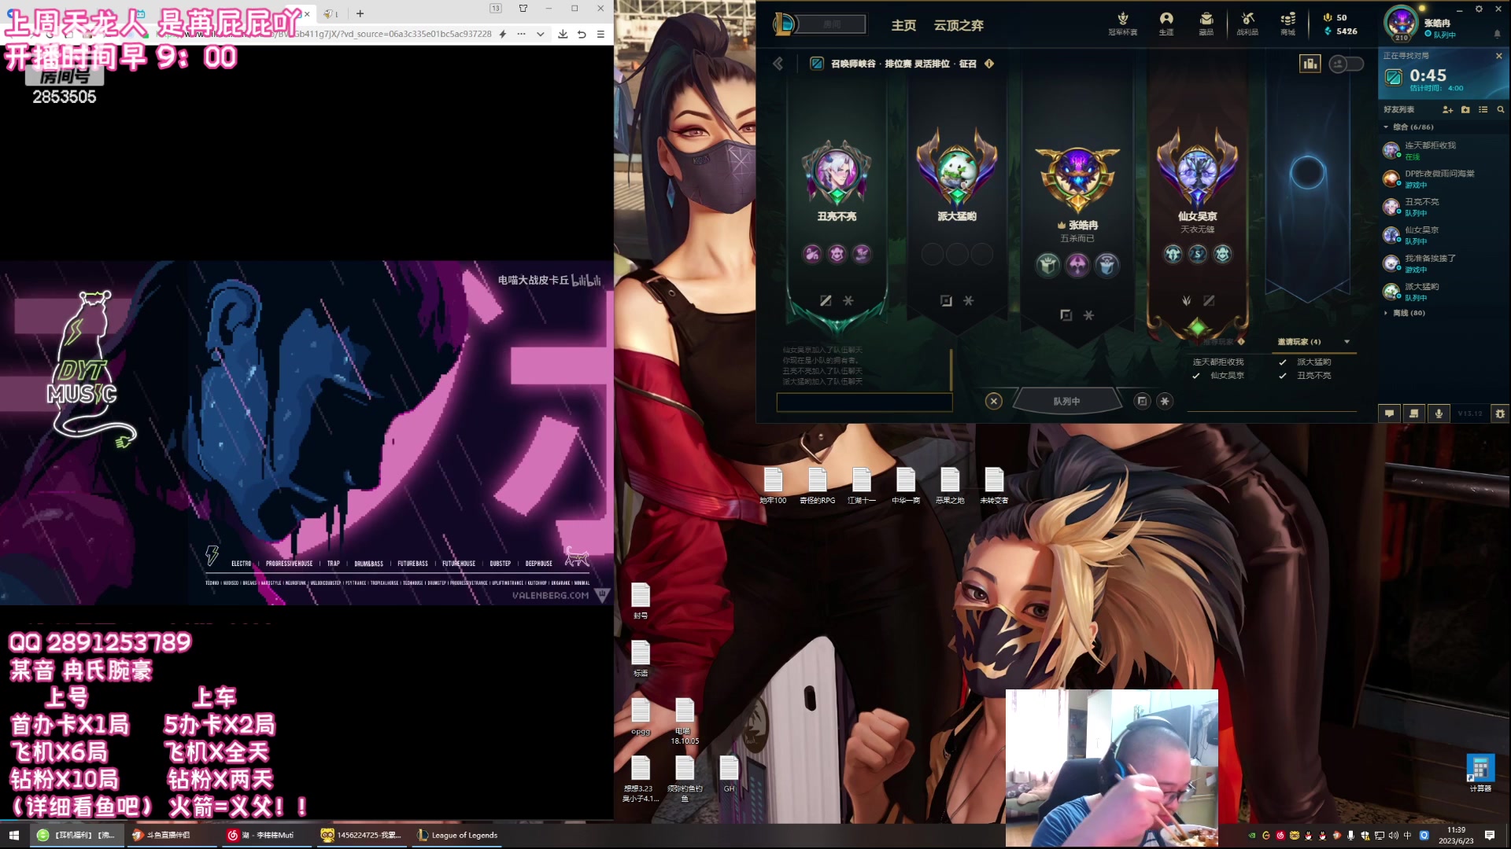This screenshot has width=1511, height=849.
Task: Open the friends list sort options icon
Action: [1483, 109]
